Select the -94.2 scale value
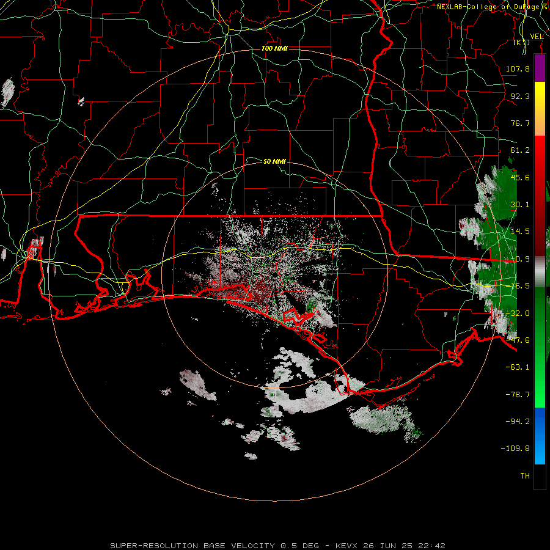 [x=518, y=421]
